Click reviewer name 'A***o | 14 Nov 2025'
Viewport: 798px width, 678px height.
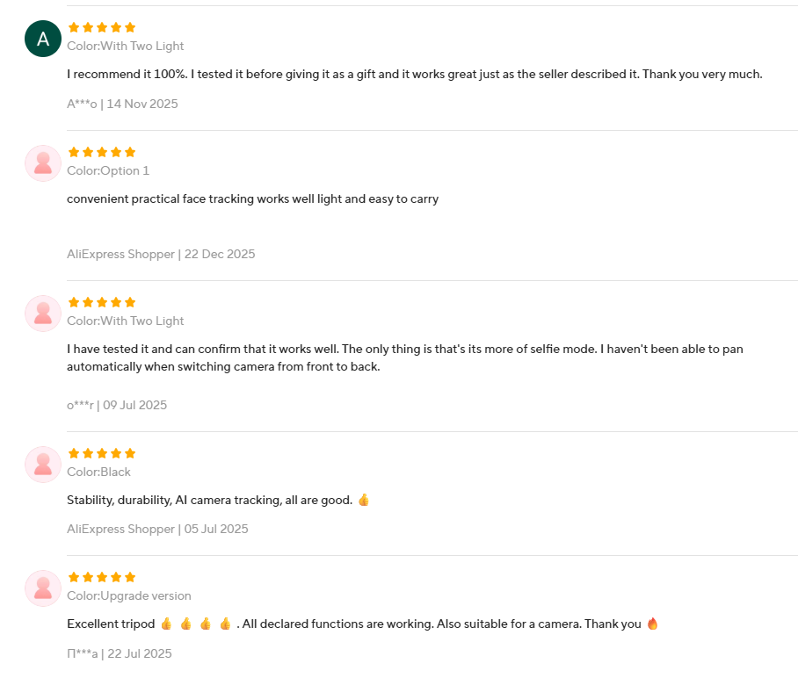point(122,104)
